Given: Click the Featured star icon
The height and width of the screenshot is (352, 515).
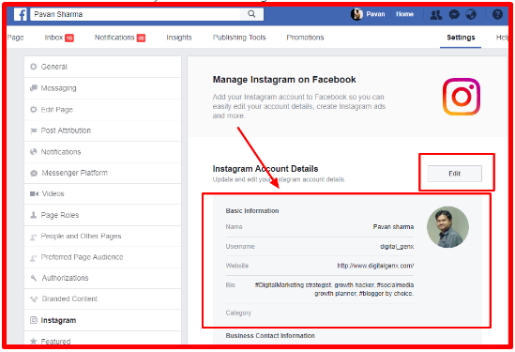Looking at the screenshot, I should [x=34, y=341].
